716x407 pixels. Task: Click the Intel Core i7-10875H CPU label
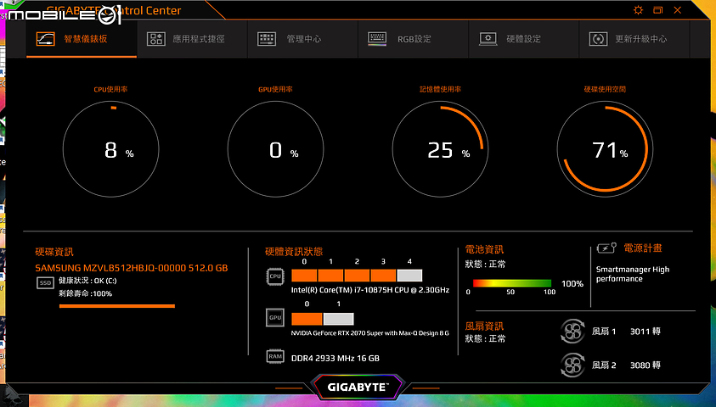[x=370, y=290]
